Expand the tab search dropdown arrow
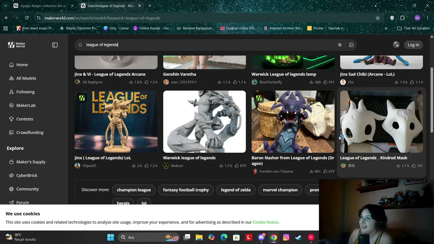Viewport: 434px width, 244px height. pos(5,6)
